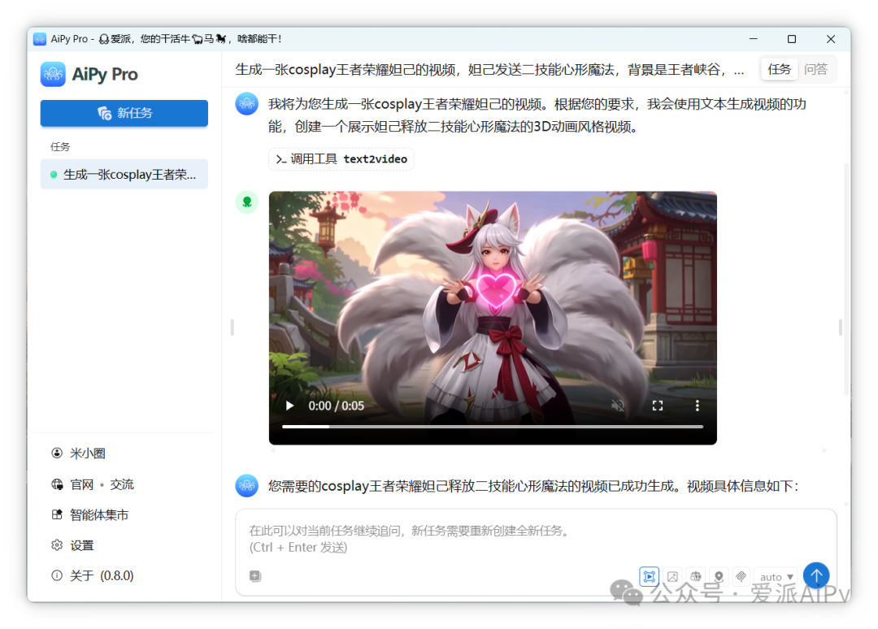This screenshot has width=878, height=629.
Task: Click the plus attach icon in input box
Action: (x=254, y=576)
